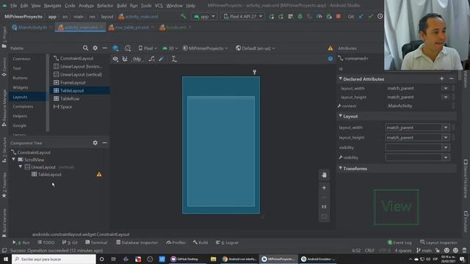Image resolution: width=470 pixels, height=264 pixels.
Task: Click the Git update project icon
Action: click(361, 16)
